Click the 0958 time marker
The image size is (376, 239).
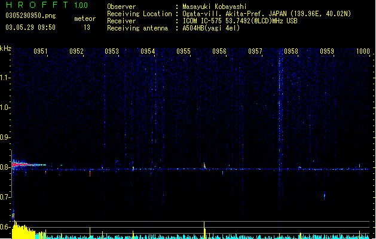coord(291,51)
